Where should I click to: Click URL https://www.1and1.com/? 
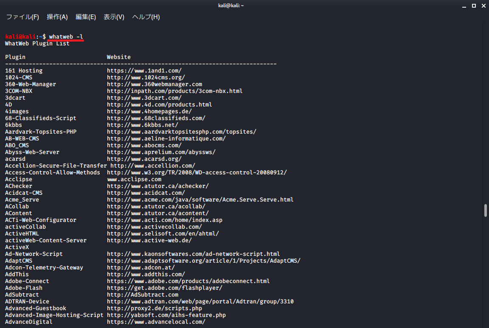click(144, 71)
